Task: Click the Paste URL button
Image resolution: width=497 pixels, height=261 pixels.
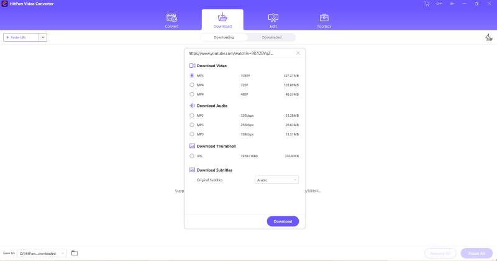Action: pos(21,37)
